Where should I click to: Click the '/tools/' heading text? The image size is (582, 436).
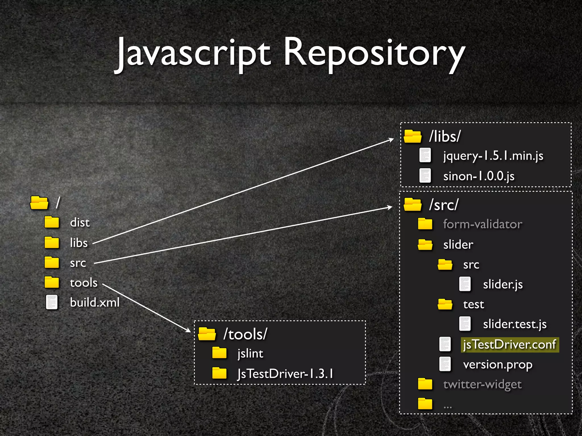click(245, 334)
